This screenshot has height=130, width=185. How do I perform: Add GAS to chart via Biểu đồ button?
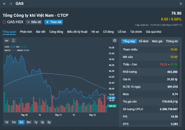pyautogui.click(x=34, y=22)
